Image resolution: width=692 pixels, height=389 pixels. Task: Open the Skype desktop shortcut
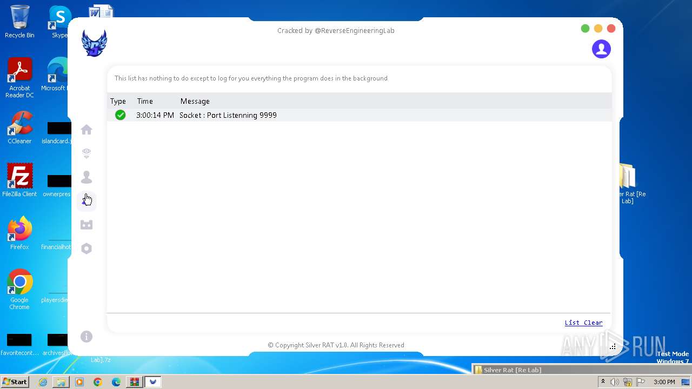coord(59,22)
